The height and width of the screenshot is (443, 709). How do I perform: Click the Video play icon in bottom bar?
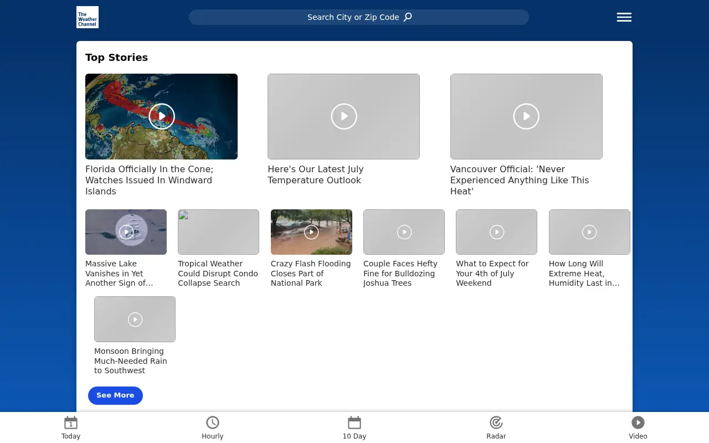pyautogui.click(x=638, y=423)
